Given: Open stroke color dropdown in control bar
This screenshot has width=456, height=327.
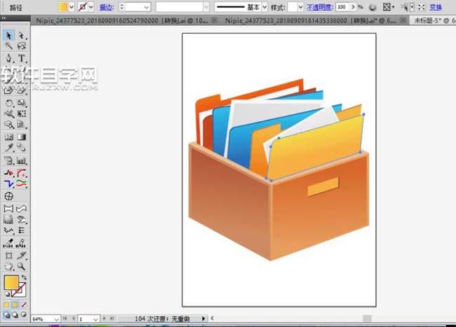Looking at the screenshot, I should (90, 7).
